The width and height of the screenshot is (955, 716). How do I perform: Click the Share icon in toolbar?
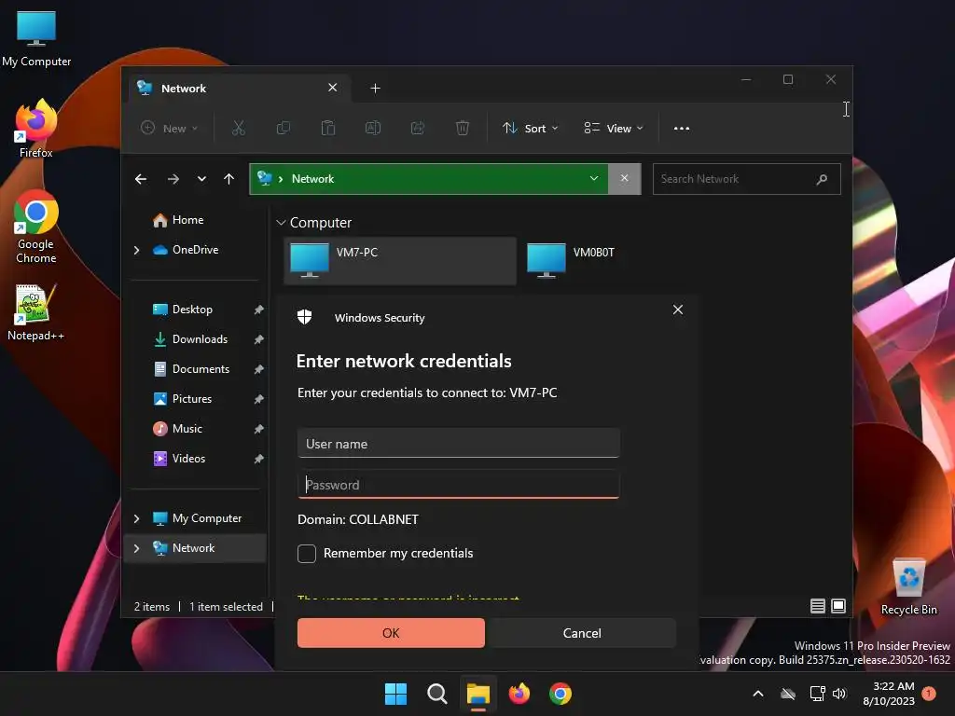[418, 129]
